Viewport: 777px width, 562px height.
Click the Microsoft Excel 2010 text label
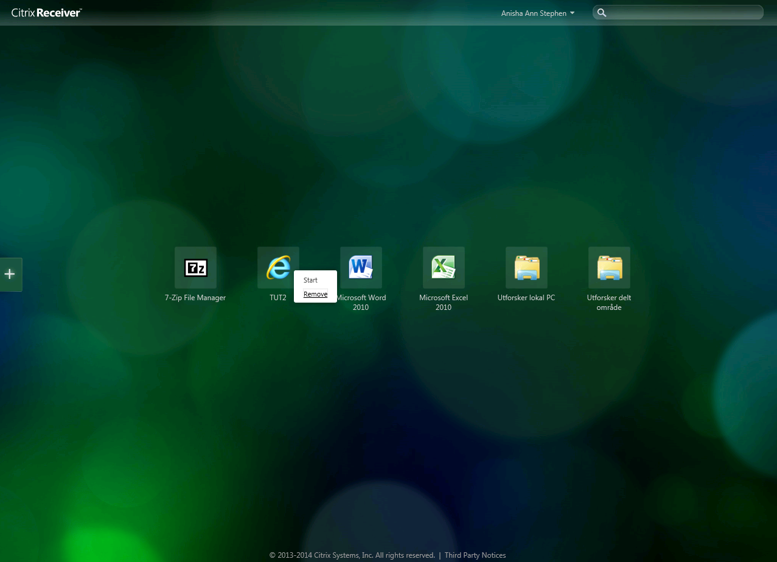pyautogui.click(x=444, y=303)
